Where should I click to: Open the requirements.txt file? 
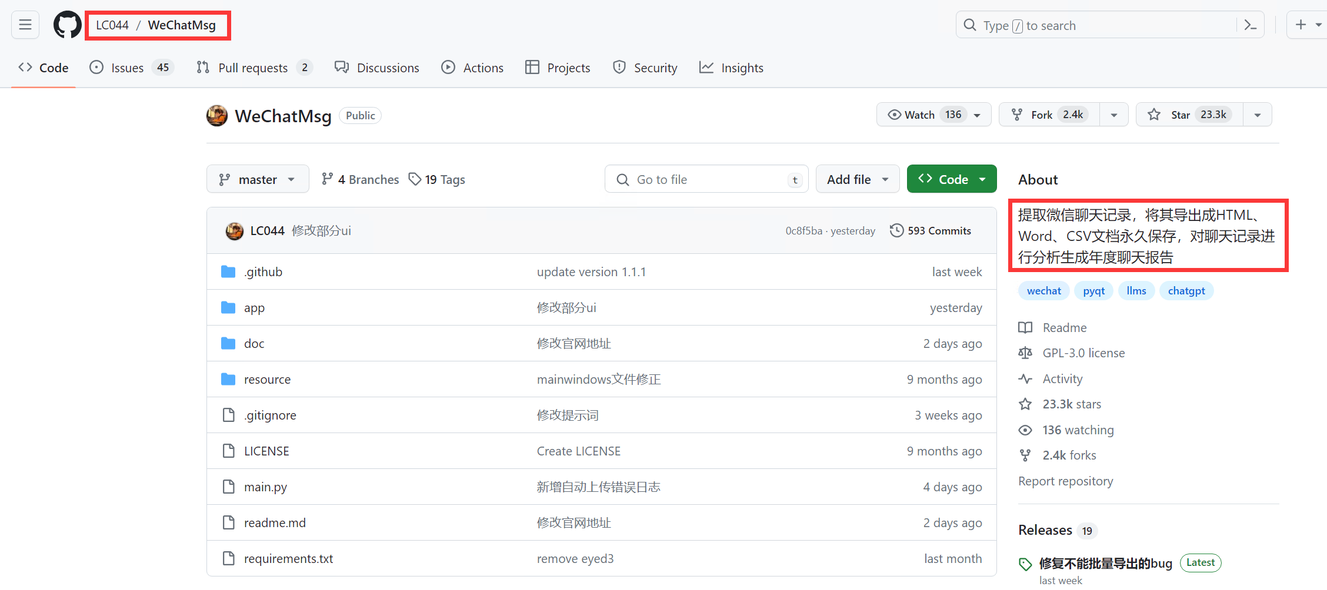(288, 559)
